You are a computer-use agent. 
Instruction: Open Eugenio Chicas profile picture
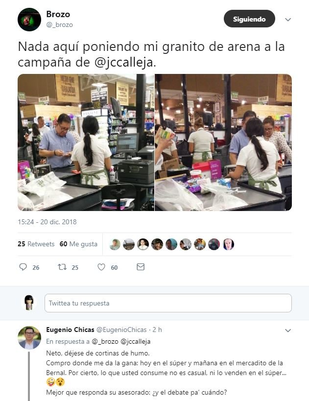[29, 337]
